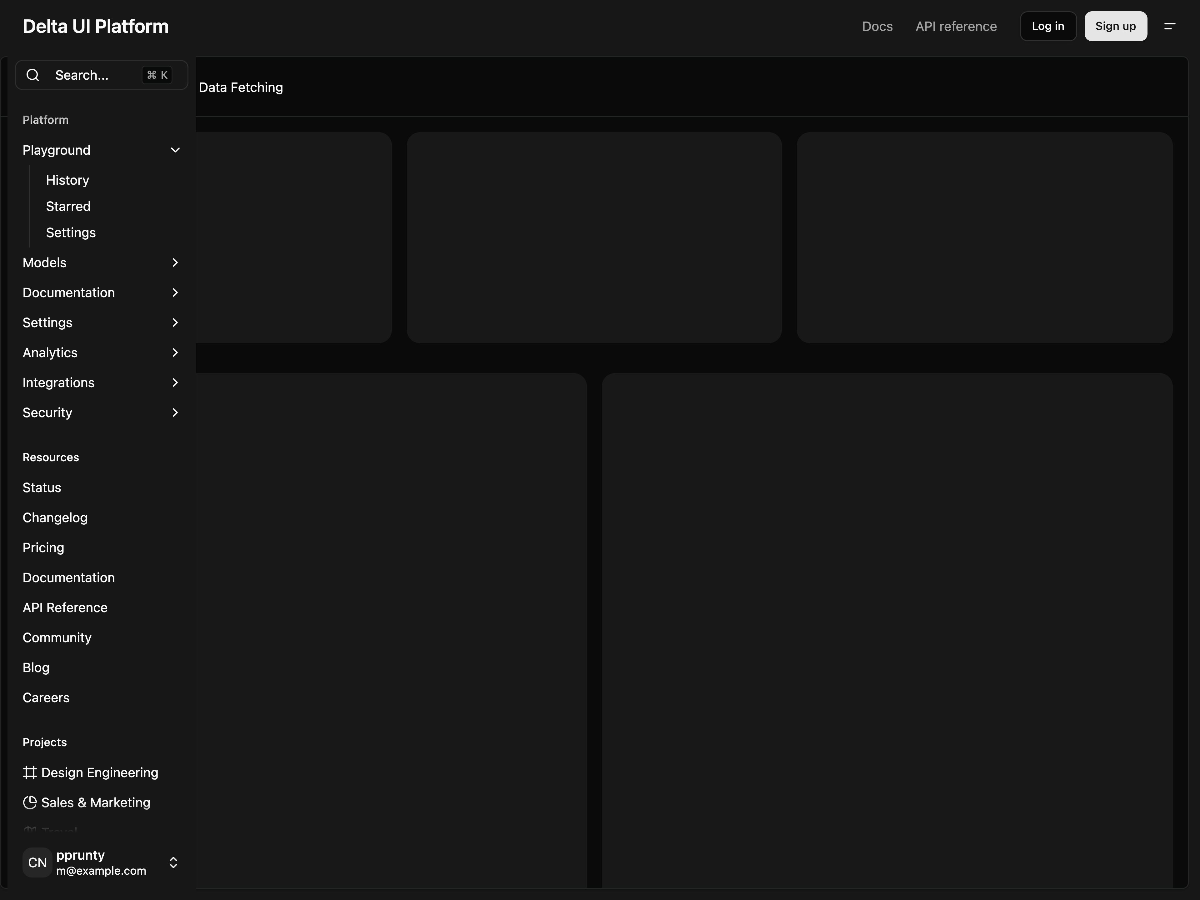This screenshot has width=1200, height=900.
Task: Click the Sign up button
Action: [1115, 26]
